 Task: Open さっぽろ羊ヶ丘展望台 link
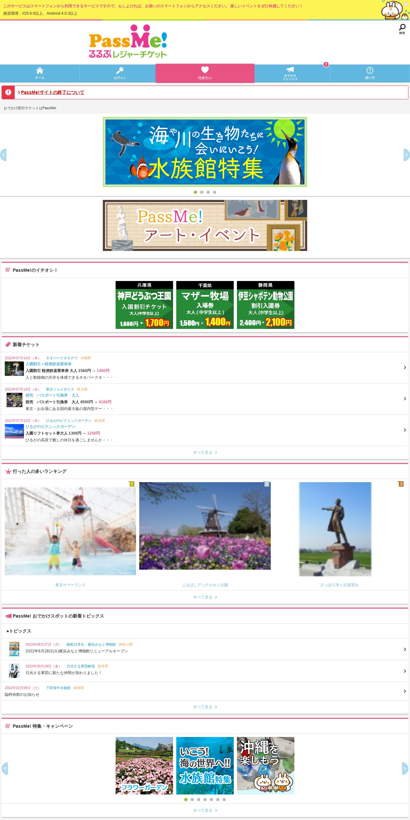pyautogui.click(x=339, y=585)
